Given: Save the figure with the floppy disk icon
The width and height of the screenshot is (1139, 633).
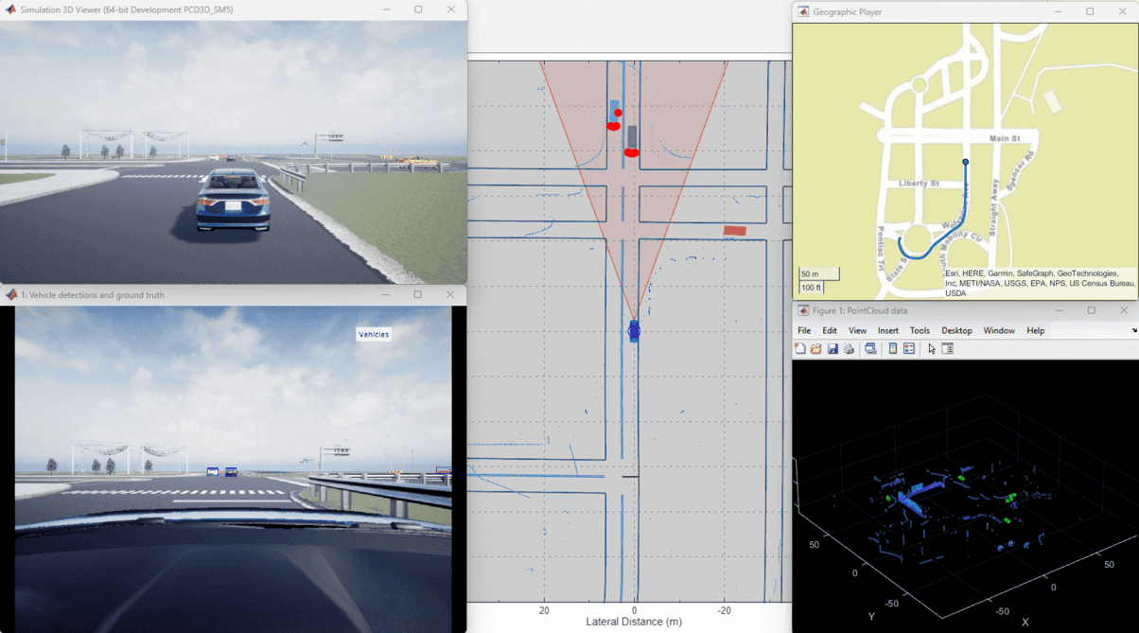Looking at the screenshot, I should tap(832, 349).
